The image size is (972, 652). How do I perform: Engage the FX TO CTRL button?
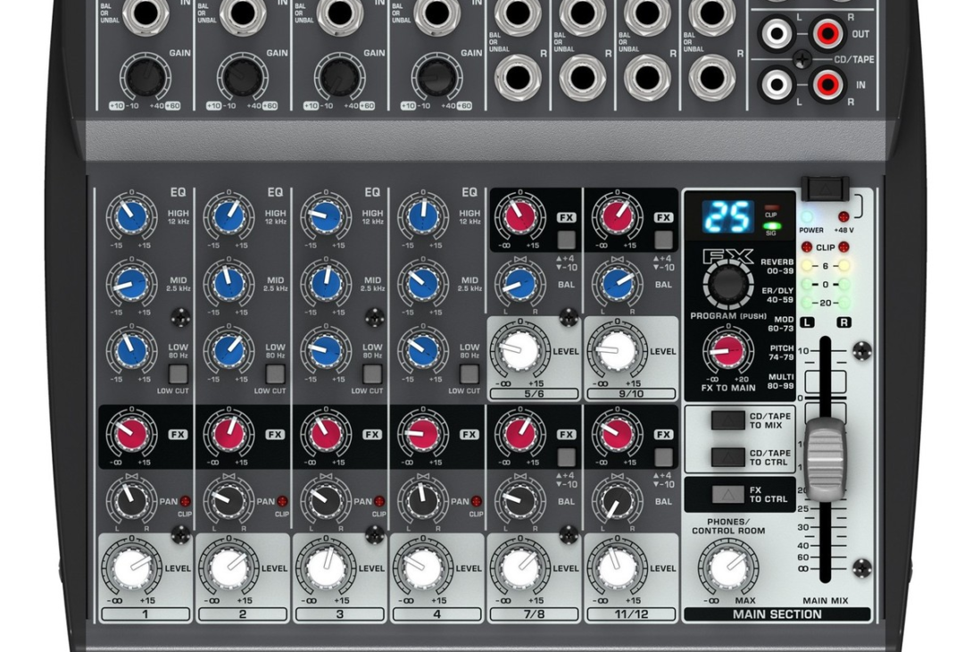pos(727,495)
